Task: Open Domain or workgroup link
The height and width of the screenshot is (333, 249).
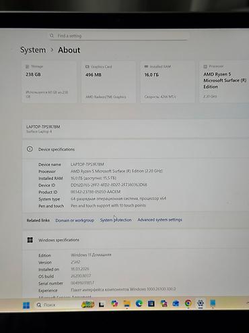Action: (75, 220)
